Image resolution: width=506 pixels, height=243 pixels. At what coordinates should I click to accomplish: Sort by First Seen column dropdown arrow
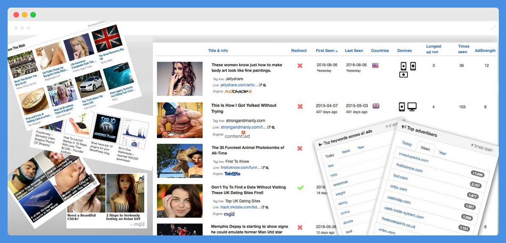[x=337, y=51]
